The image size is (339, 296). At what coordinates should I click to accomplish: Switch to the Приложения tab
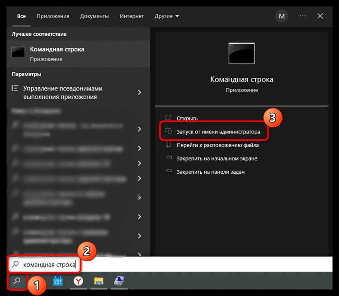53,16
